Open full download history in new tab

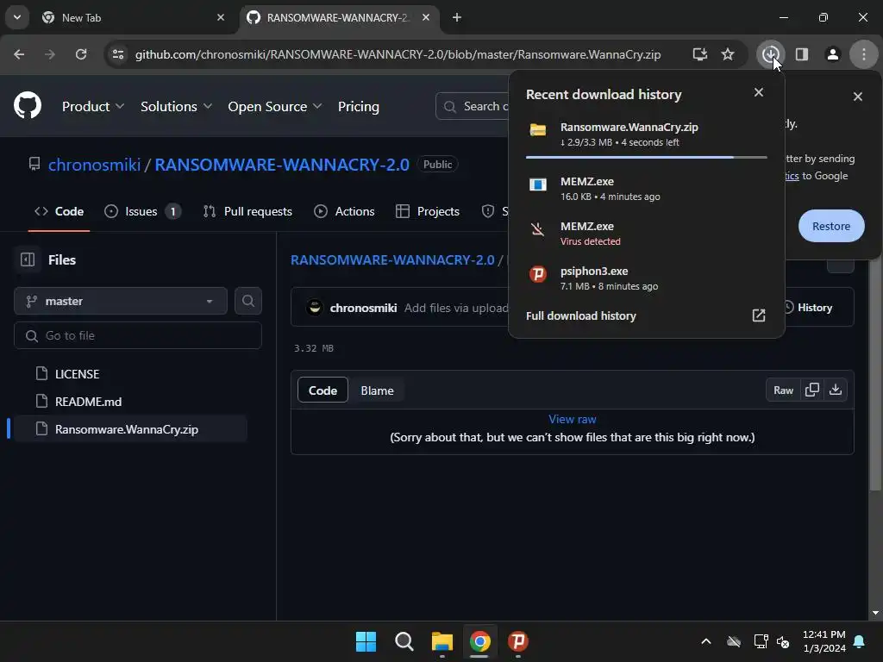tap(759, 315)
